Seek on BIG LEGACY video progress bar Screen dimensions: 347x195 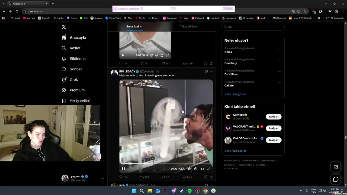coord(166,163)
